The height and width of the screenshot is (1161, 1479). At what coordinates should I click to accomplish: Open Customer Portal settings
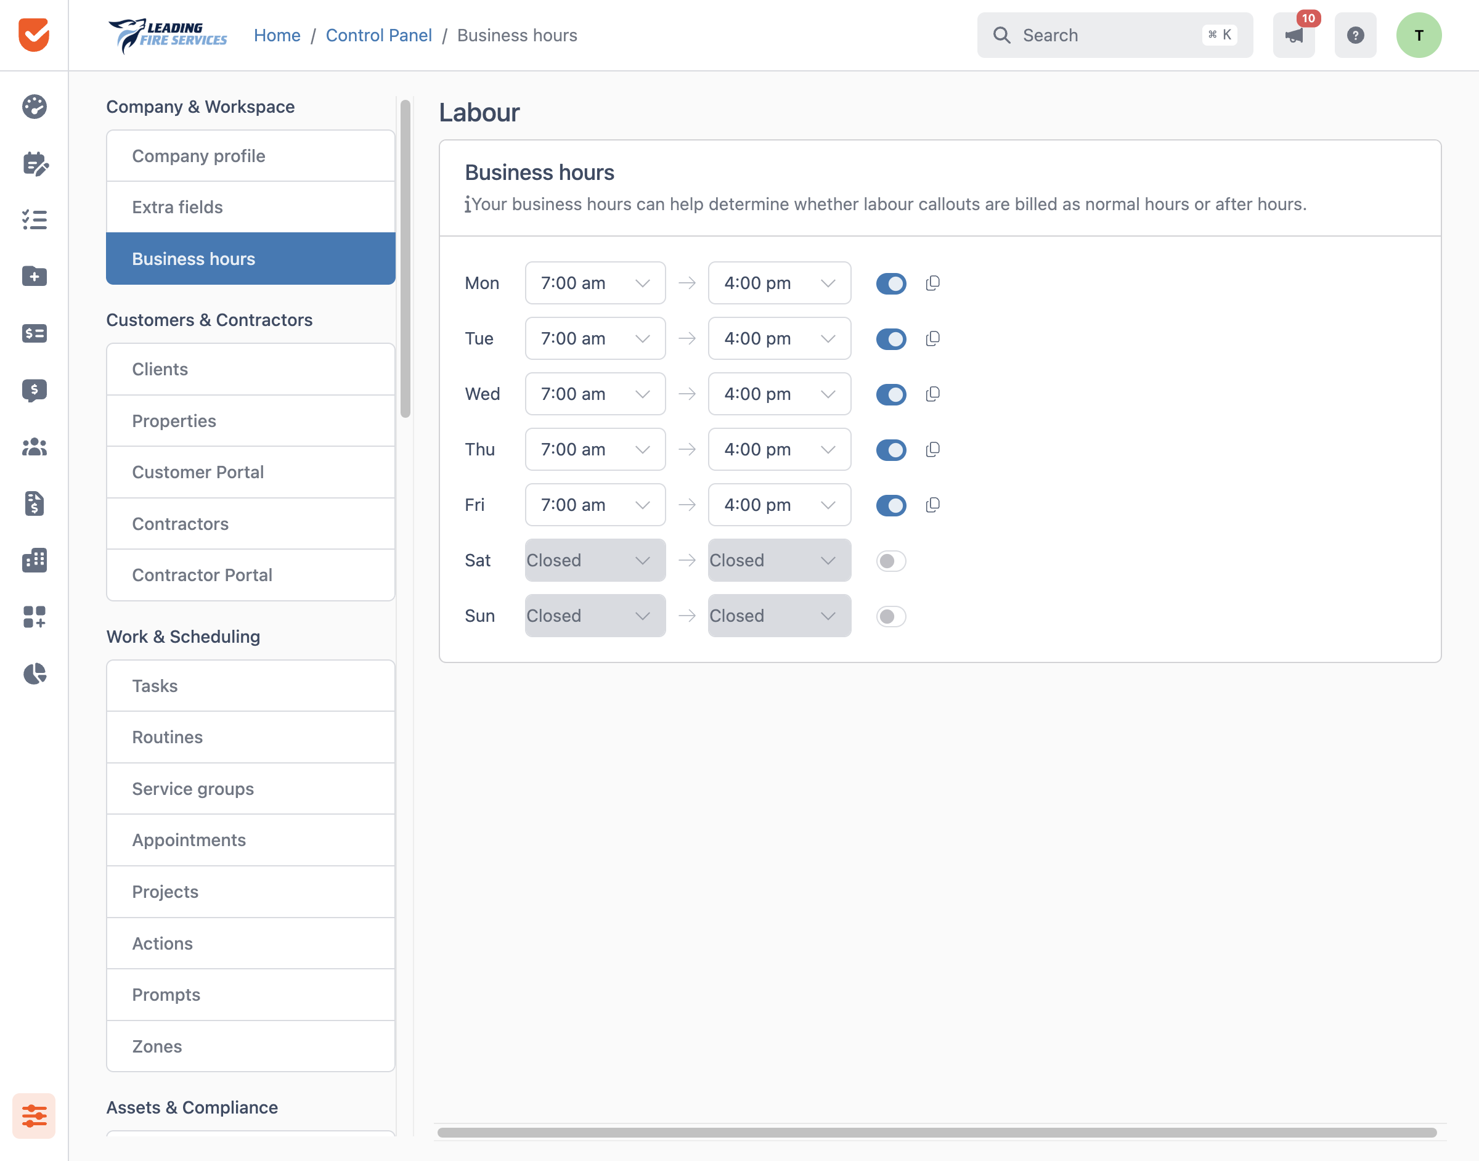coord(251,473)
